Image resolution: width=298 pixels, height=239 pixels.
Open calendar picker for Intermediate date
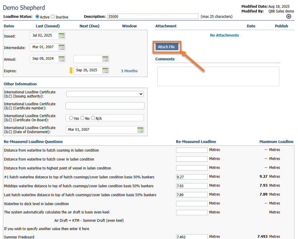point(62,47)
